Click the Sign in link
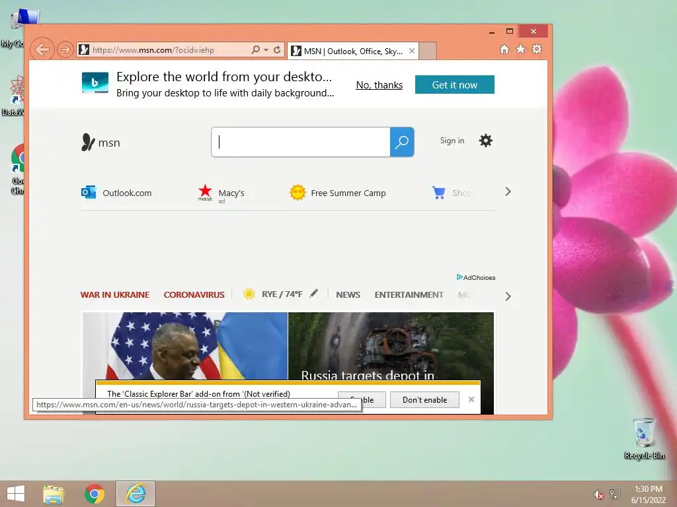This screenshot has height=507, width=677. coord(452,141)
